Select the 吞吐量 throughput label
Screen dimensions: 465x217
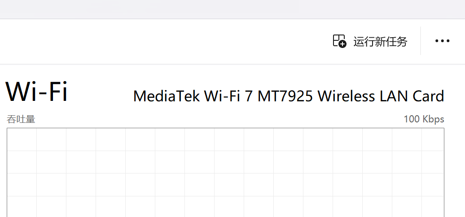click(21, 120)
